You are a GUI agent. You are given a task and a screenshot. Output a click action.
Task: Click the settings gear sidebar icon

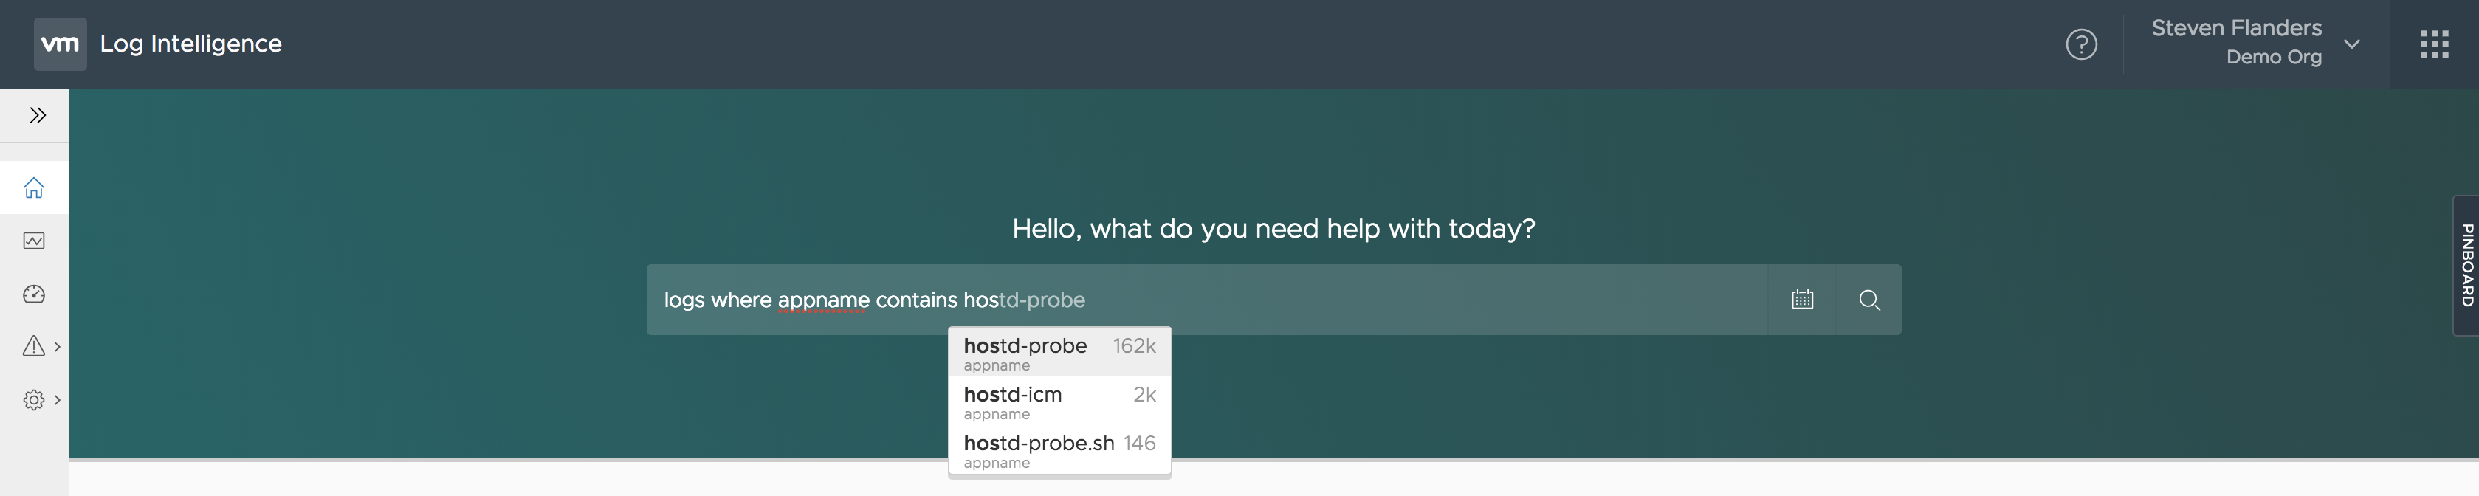(34, 400)
